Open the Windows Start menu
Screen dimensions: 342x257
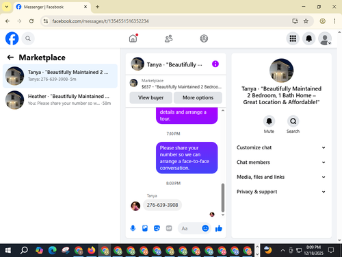tap(8, 250)
